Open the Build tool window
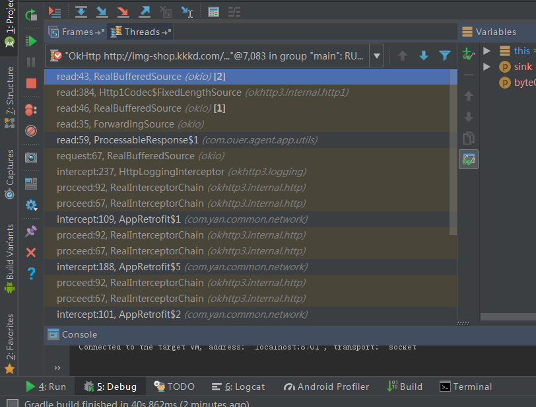The image size is (536, 407). (405, 387)
